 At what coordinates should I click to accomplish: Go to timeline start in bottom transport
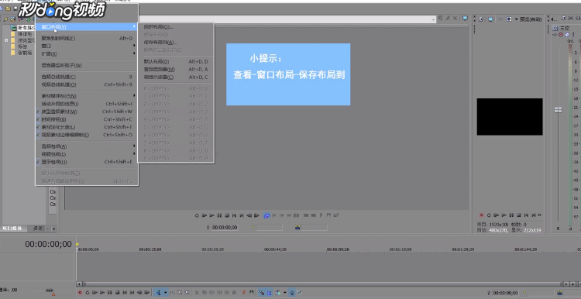pyautogui.click(x=125, y=293)
